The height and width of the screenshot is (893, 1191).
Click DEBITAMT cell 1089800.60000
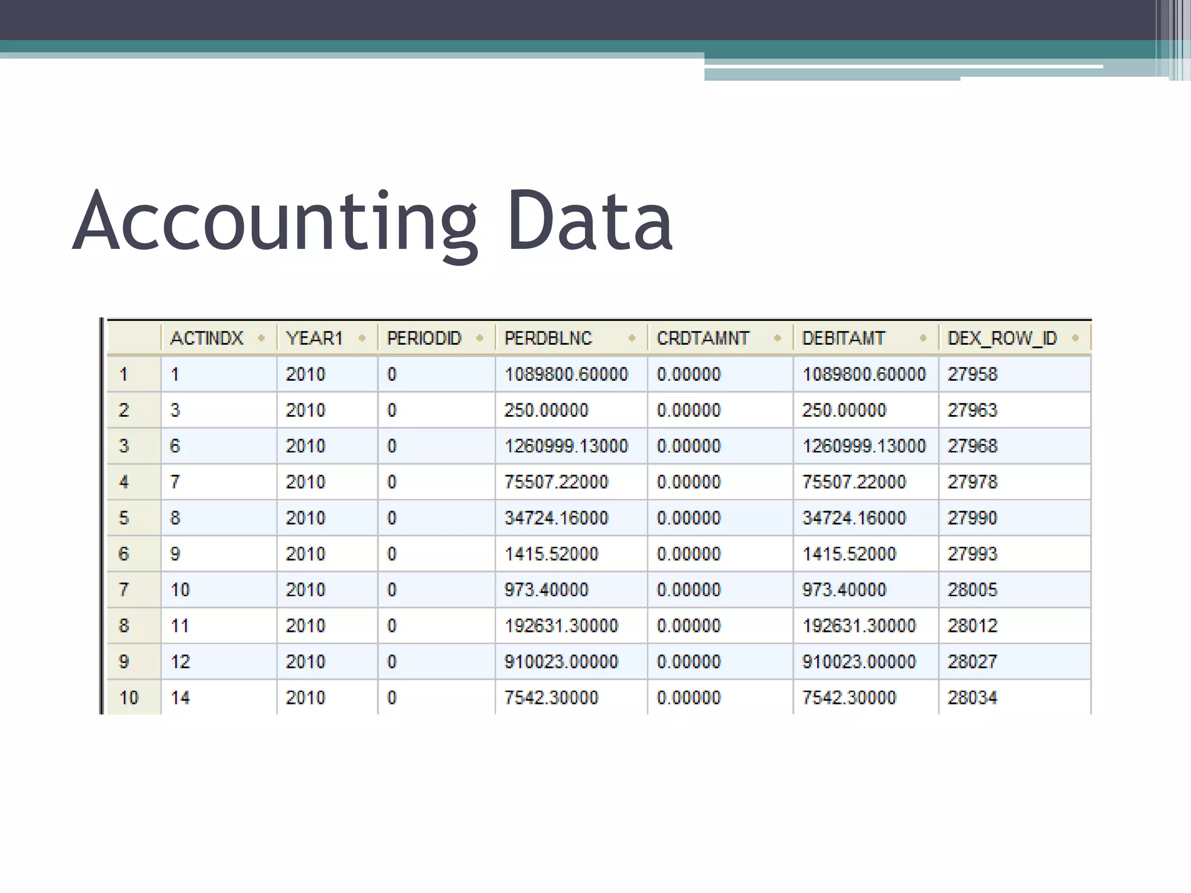click(x=866, y=374)
